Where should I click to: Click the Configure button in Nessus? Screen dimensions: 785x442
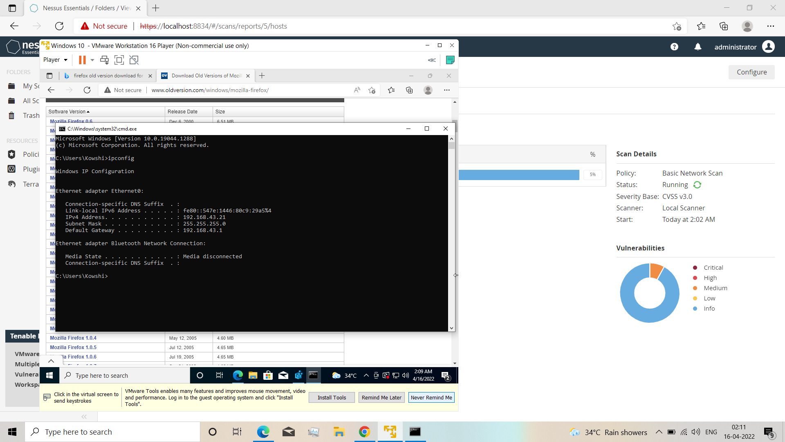[751, 72]
